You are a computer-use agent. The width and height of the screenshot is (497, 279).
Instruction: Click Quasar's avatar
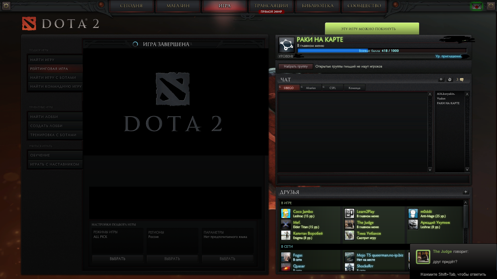286,267
